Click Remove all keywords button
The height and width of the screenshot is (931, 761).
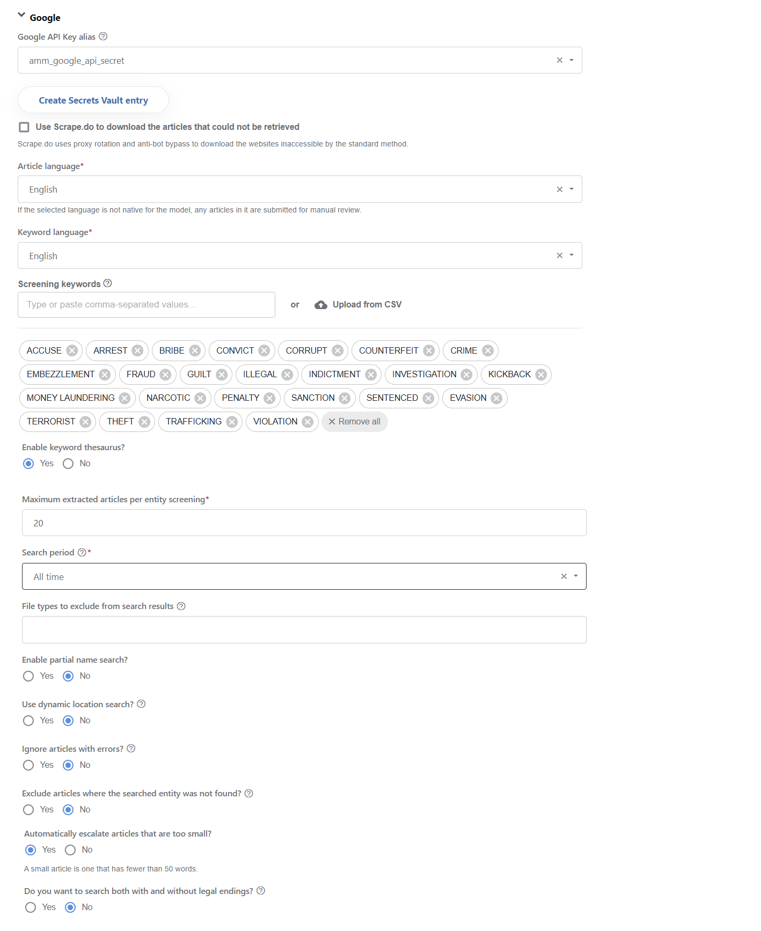point(355,422)
